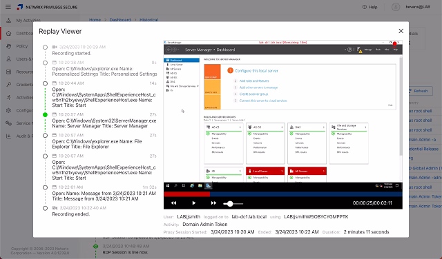Fast forward the replay video
Image resolution: width=442 pixels, height=259 pixels.
click(213, 203)
